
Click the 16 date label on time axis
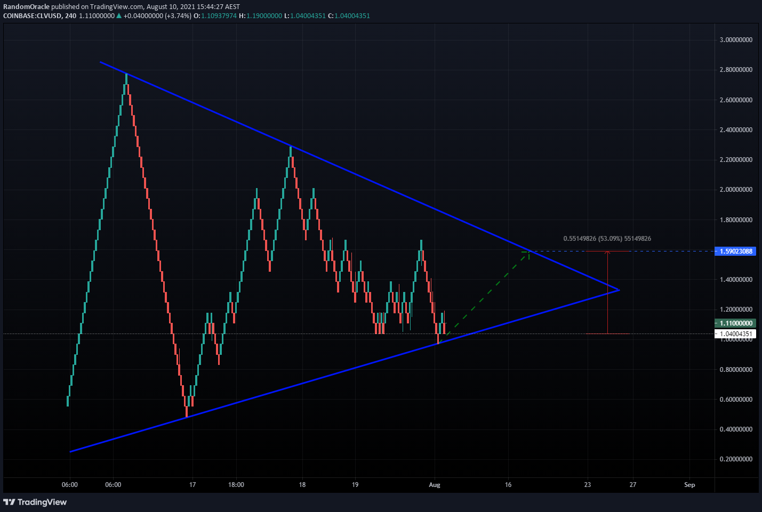(x=508, y=485)
